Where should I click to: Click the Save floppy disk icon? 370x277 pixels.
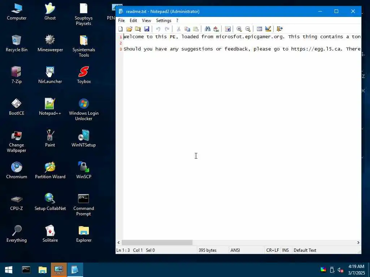point(147,29)
